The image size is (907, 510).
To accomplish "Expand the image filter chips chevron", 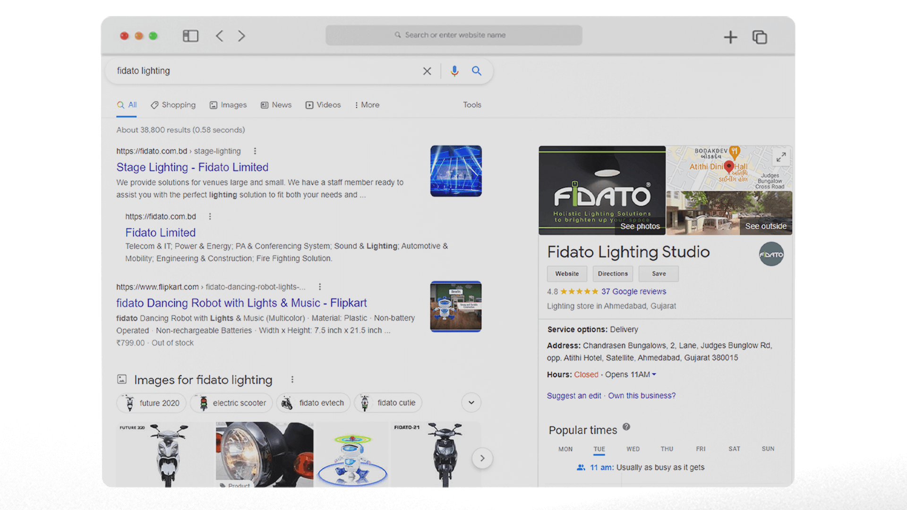I will click(471, 403).
